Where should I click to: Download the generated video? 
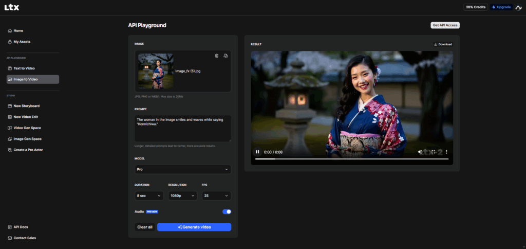[x=443, y=44]
